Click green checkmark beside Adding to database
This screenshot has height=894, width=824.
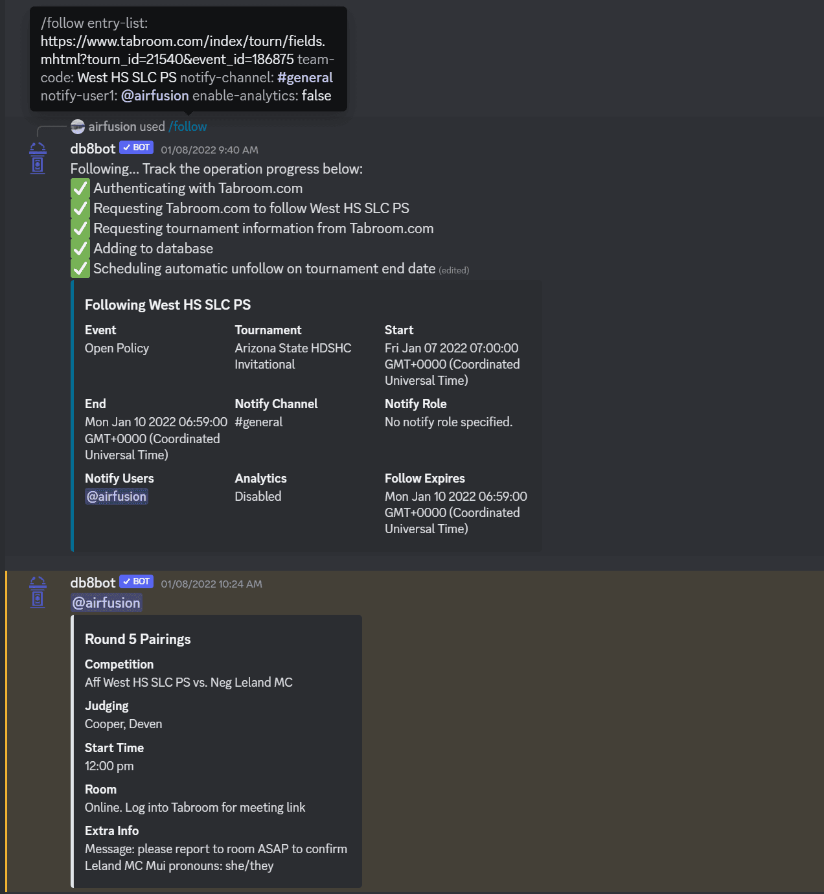(80, 249)
